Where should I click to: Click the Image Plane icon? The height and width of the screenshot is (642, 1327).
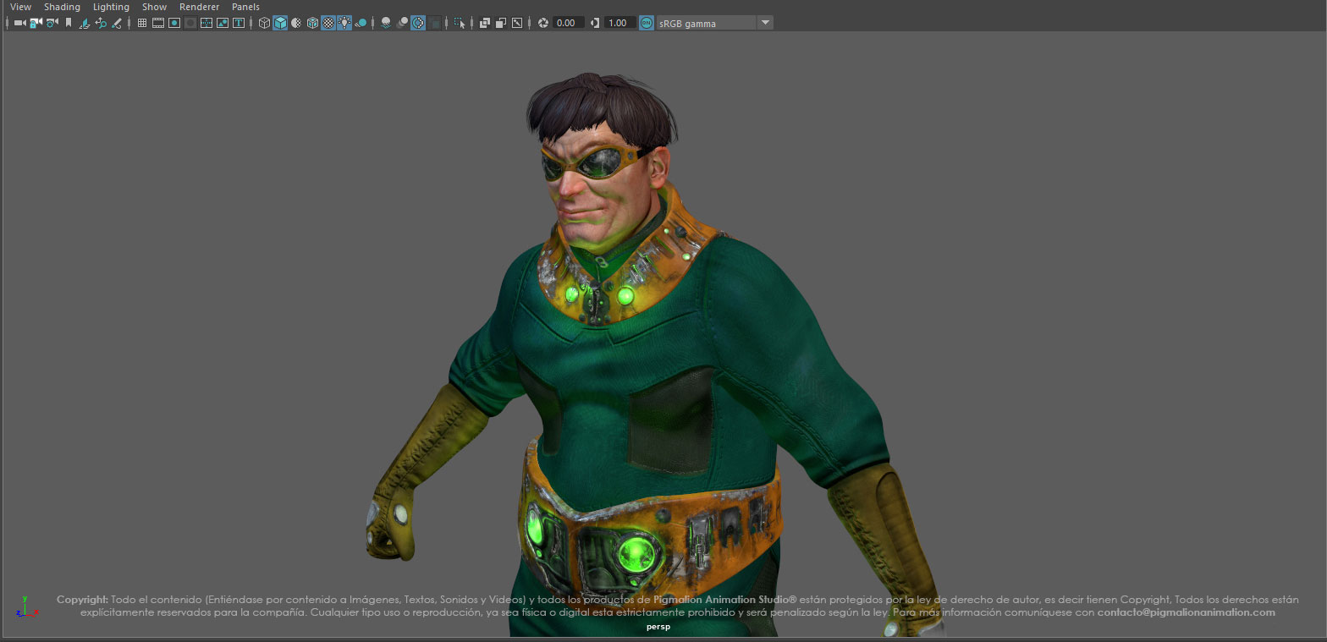(85, 23)
